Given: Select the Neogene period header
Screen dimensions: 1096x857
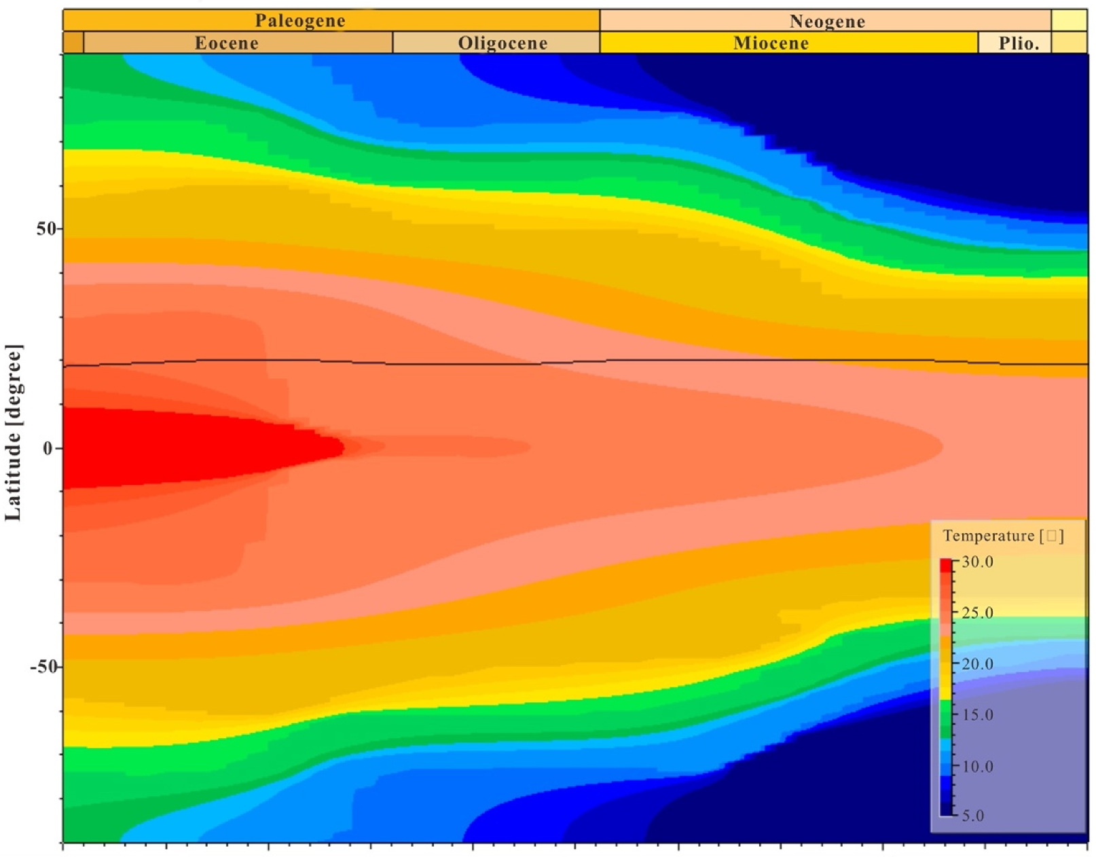Looking at the screenshot, I should tap(825, 21).
